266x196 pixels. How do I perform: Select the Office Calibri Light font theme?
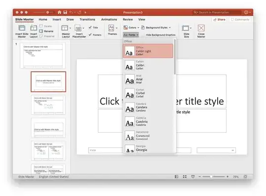[x=148, y=51]
